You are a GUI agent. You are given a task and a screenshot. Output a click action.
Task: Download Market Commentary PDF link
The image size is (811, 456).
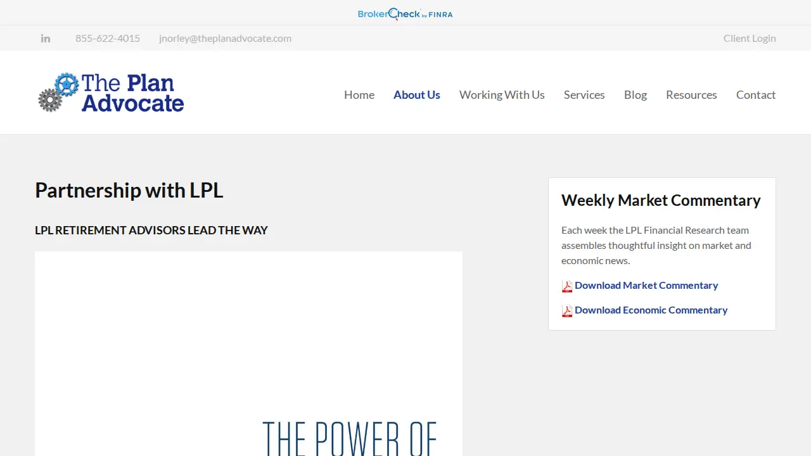coord(646,285)
